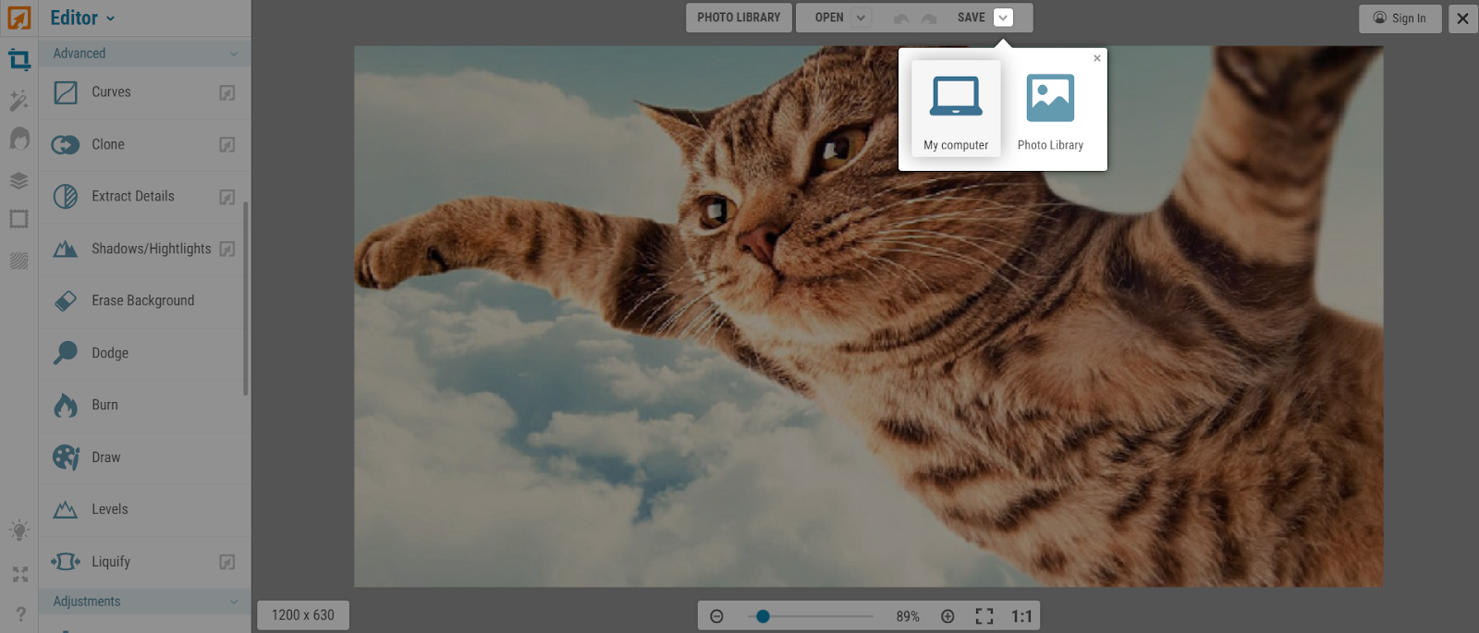
Task: Expand the Adjustments section
Action: tap(234, 602)
